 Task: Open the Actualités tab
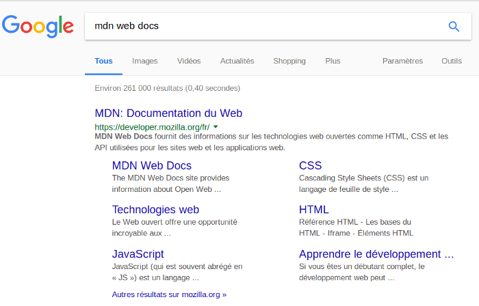(237, 61)
